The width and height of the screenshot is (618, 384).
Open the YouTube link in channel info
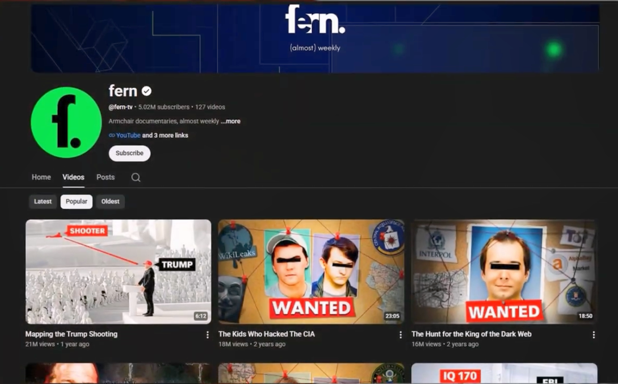point(128,135)
